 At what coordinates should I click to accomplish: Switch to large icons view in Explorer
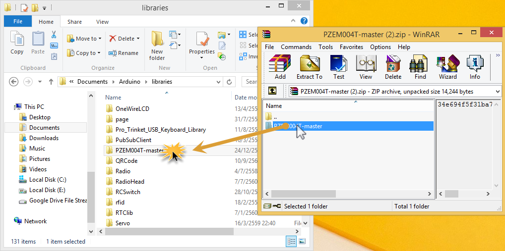[302, 241]
